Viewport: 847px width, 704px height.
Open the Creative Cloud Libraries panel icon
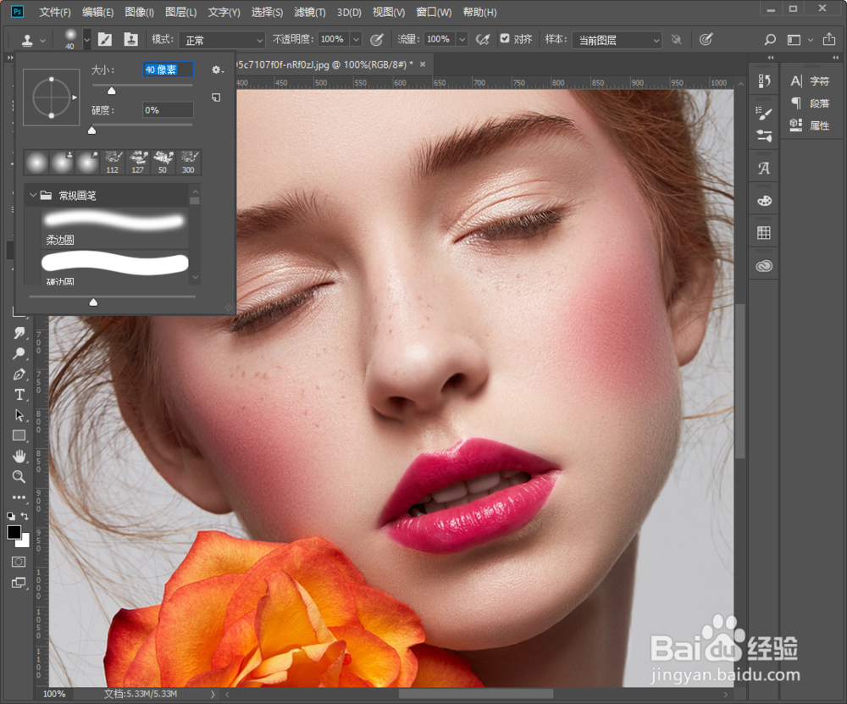click(x=764, y=265)
